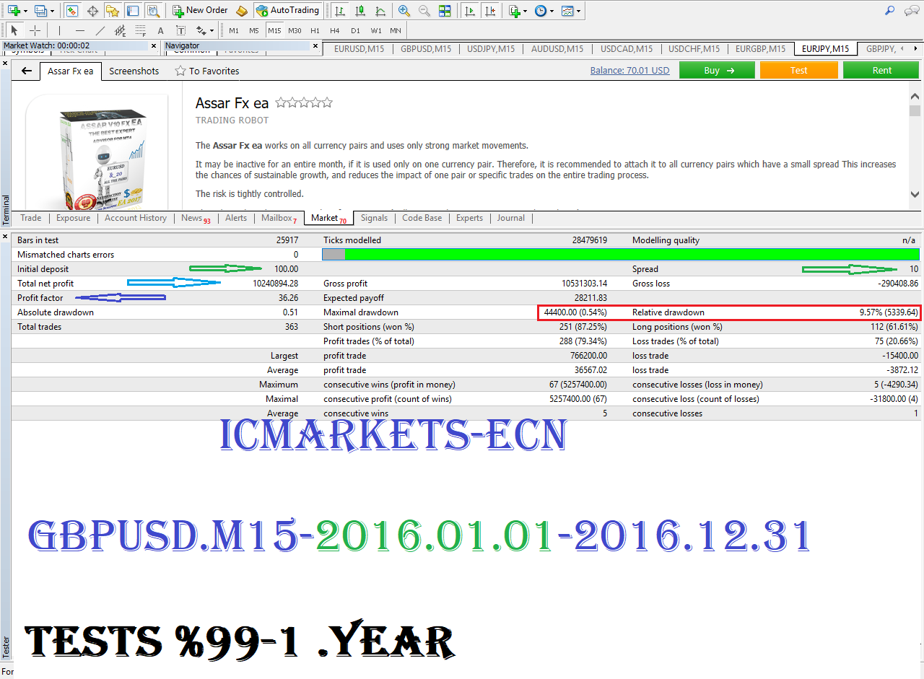Select the Fibonacci Retracement tool
The image size is (924, 679).
140,30
